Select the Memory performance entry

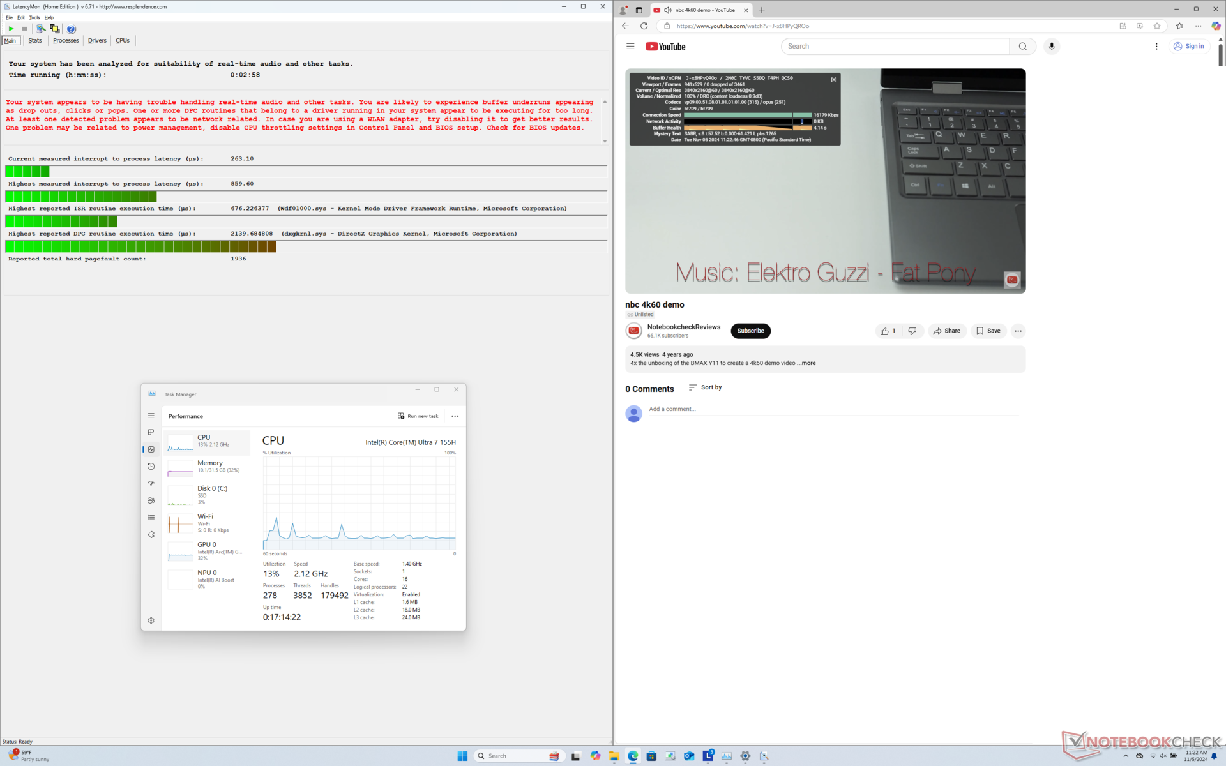(x=208, y=468)
